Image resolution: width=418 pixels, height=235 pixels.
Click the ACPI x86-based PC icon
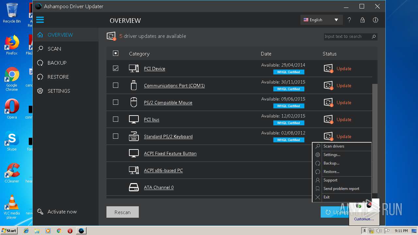134,170
